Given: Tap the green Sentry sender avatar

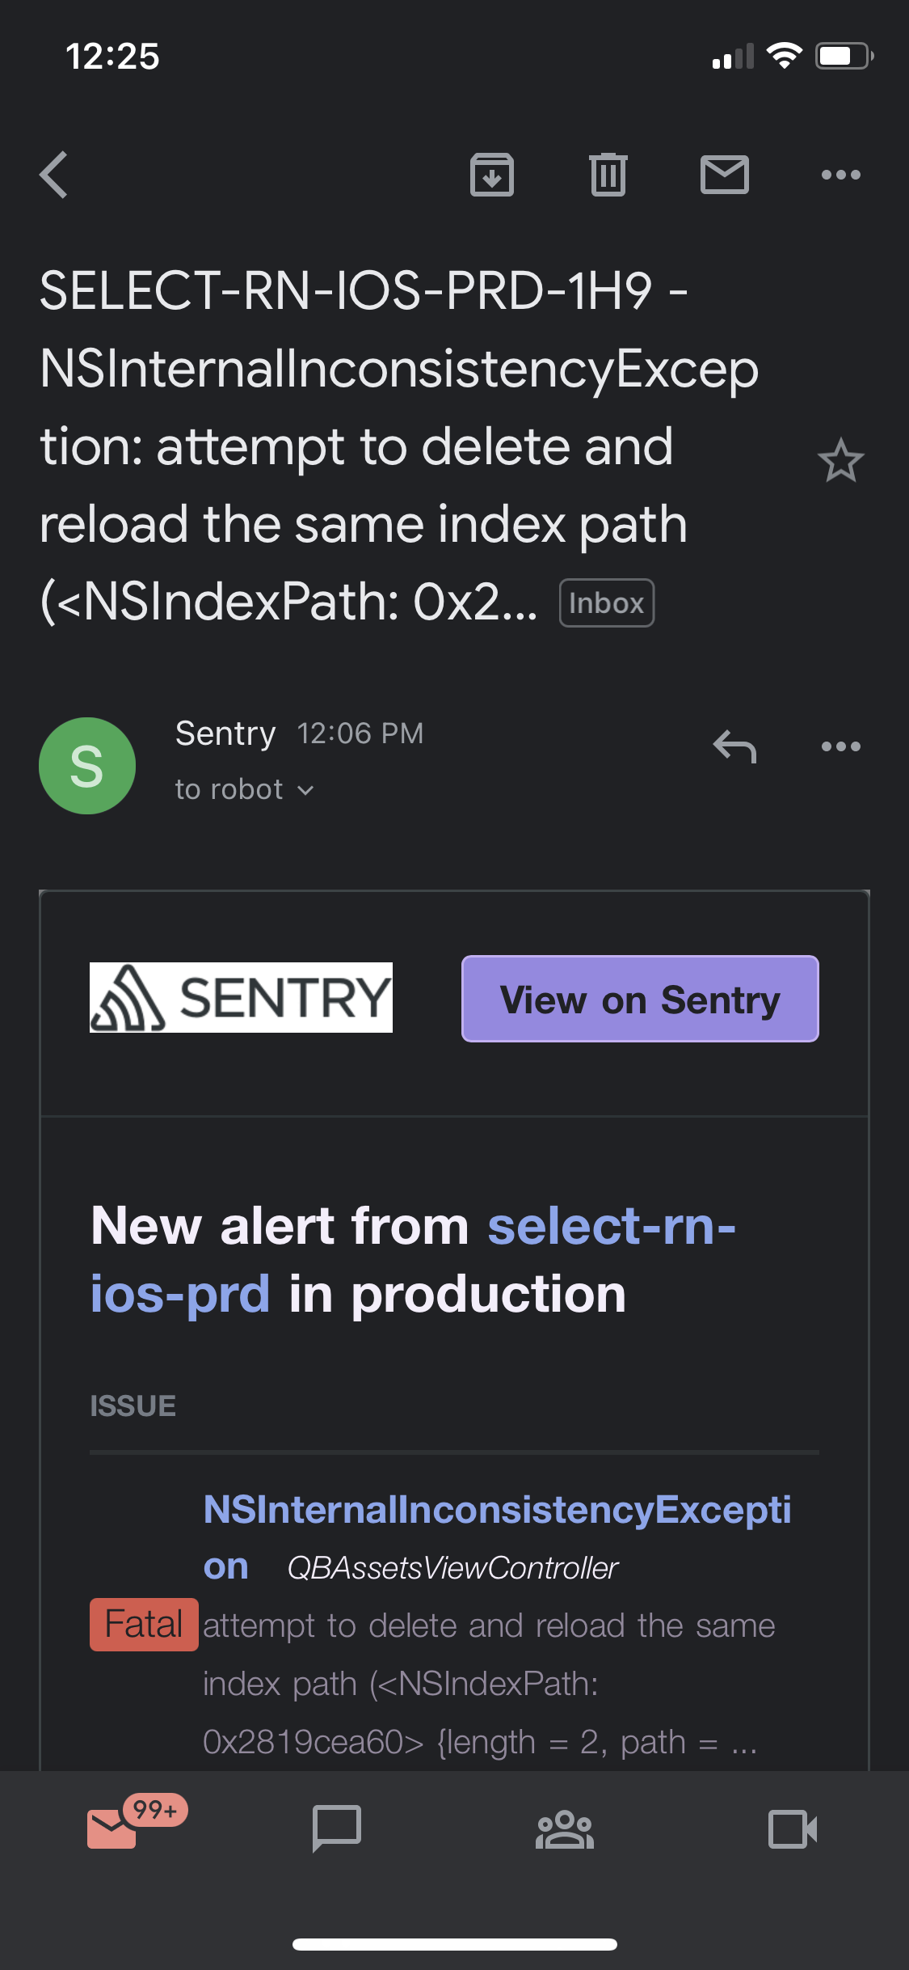Looking at the screenshot, I should click(x=87, y=766).
